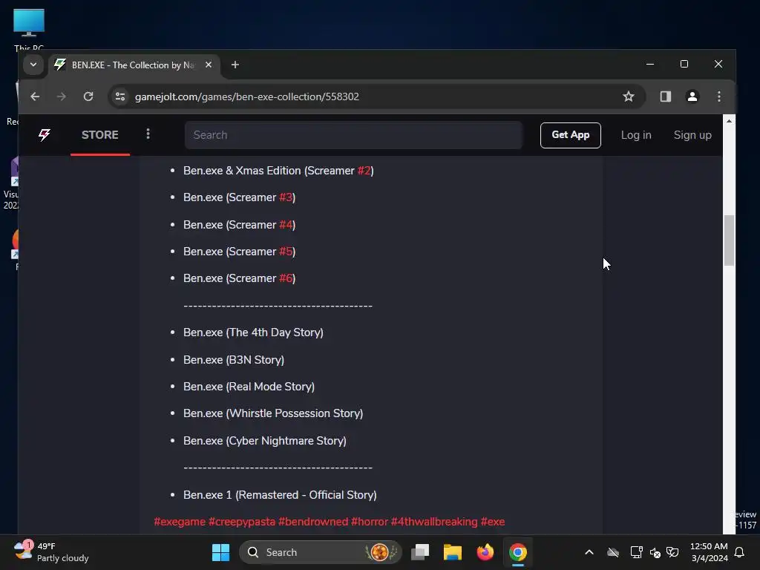
Task: Open the three-dot menu beside STORE
Action: coord(148,134)
